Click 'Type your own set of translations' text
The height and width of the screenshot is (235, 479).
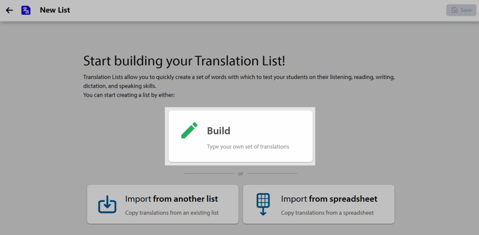(248, 147)
